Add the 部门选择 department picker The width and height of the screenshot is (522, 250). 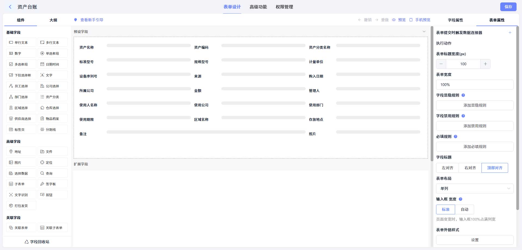click(x=21, y=97)
